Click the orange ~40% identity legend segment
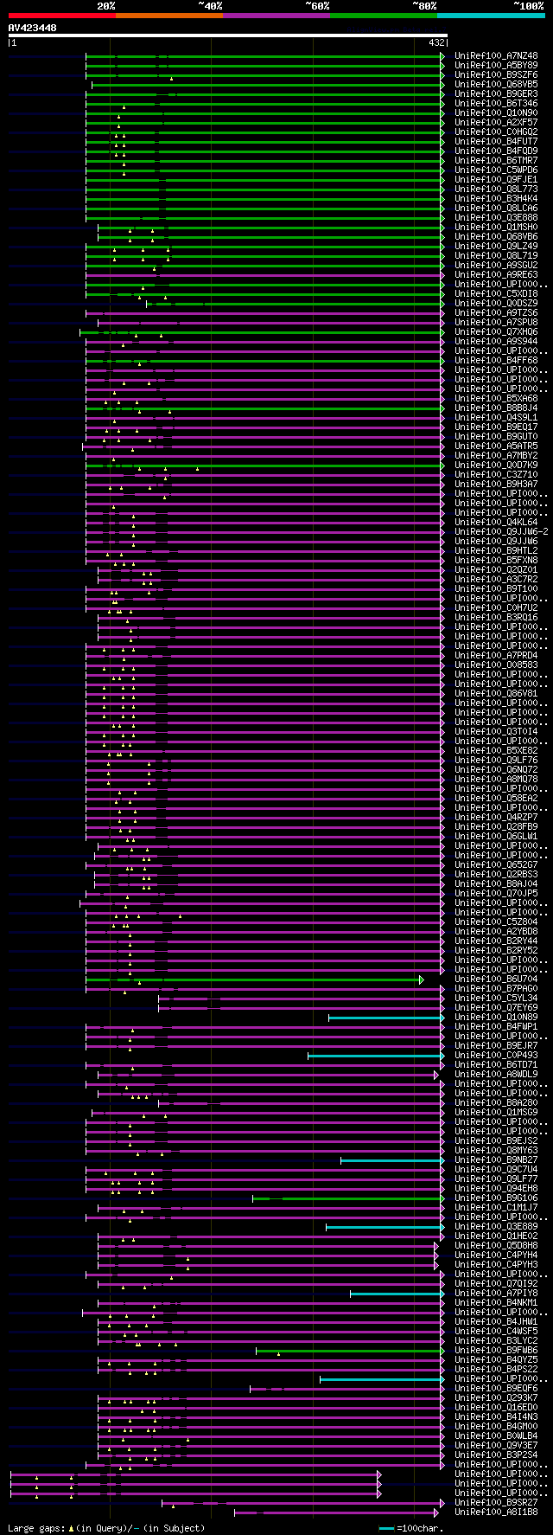The width and height of the screenshot is (553, 1535). click(169, 16)
